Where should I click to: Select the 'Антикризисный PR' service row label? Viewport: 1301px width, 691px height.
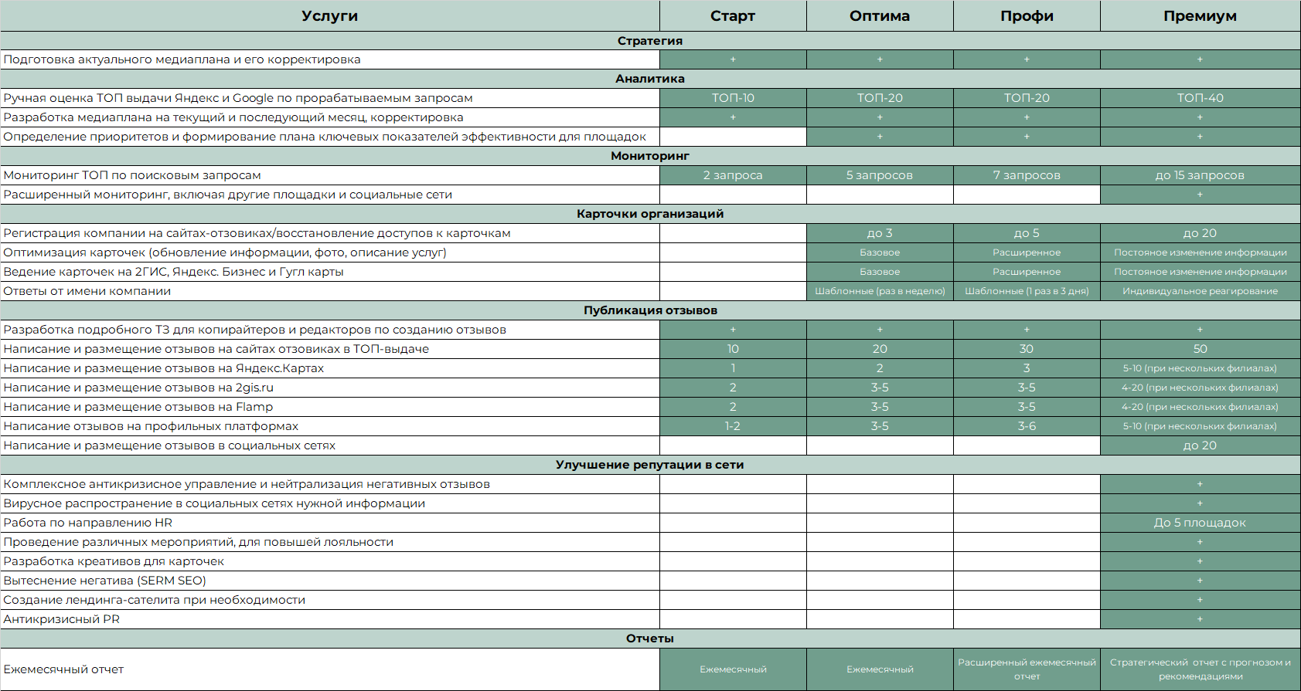point(62,619)
